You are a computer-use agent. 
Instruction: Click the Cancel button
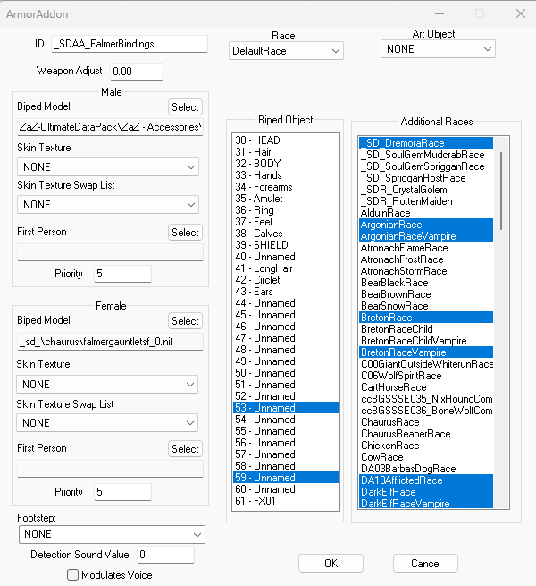coord(425,564)
